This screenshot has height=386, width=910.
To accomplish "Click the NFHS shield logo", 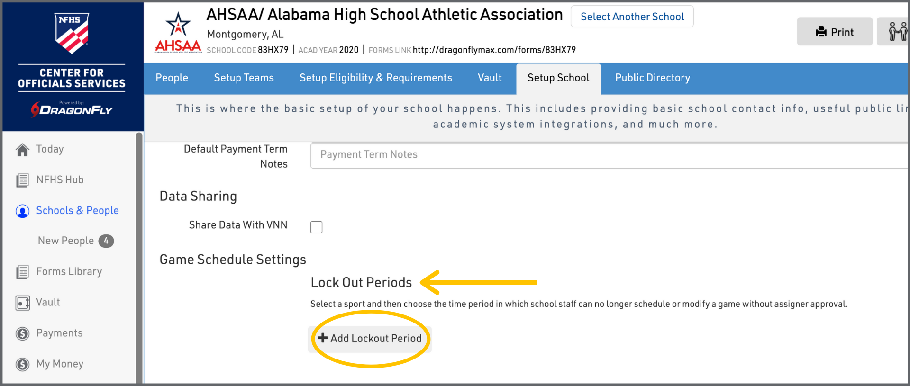I will [x=72, y=33].
